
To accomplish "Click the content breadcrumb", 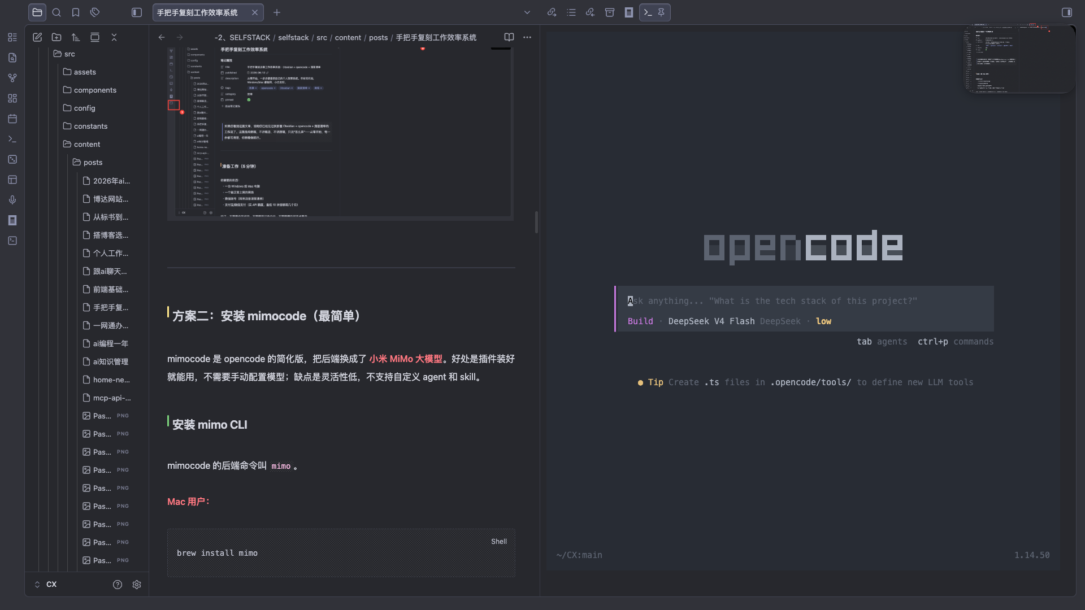I will [348, 37].
